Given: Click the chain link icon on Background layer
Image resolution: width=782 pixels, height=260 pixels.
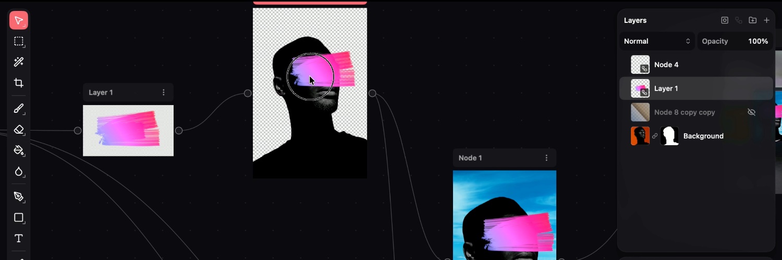Looking at the screenshot, I should pos(655,136).
